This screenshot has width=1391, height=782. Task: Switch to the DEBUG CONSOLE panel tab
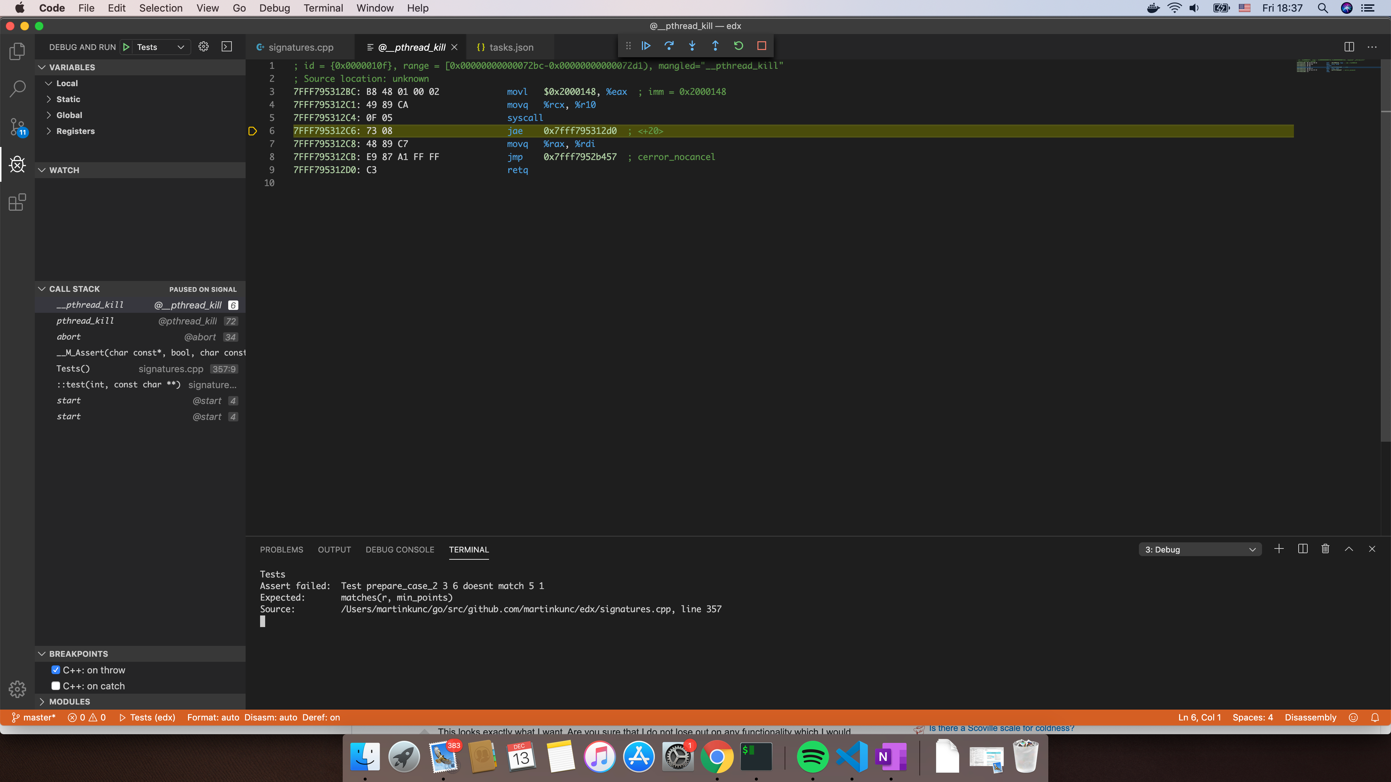coord(400,550)
